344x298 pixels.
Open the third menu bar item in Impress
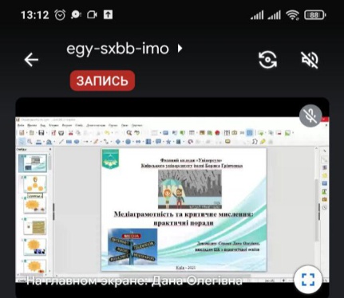click(43, 125)
